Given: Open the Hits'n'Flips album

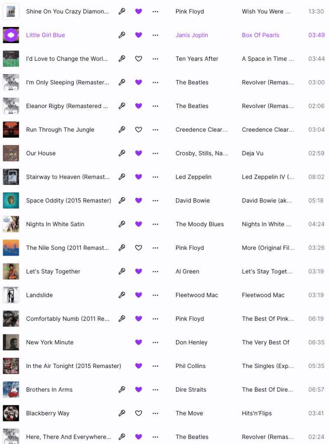Looking at the screenshot, I should [257, 413].
